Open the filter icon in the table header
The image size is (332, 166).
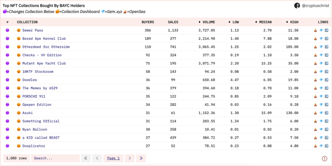[7, 22]
